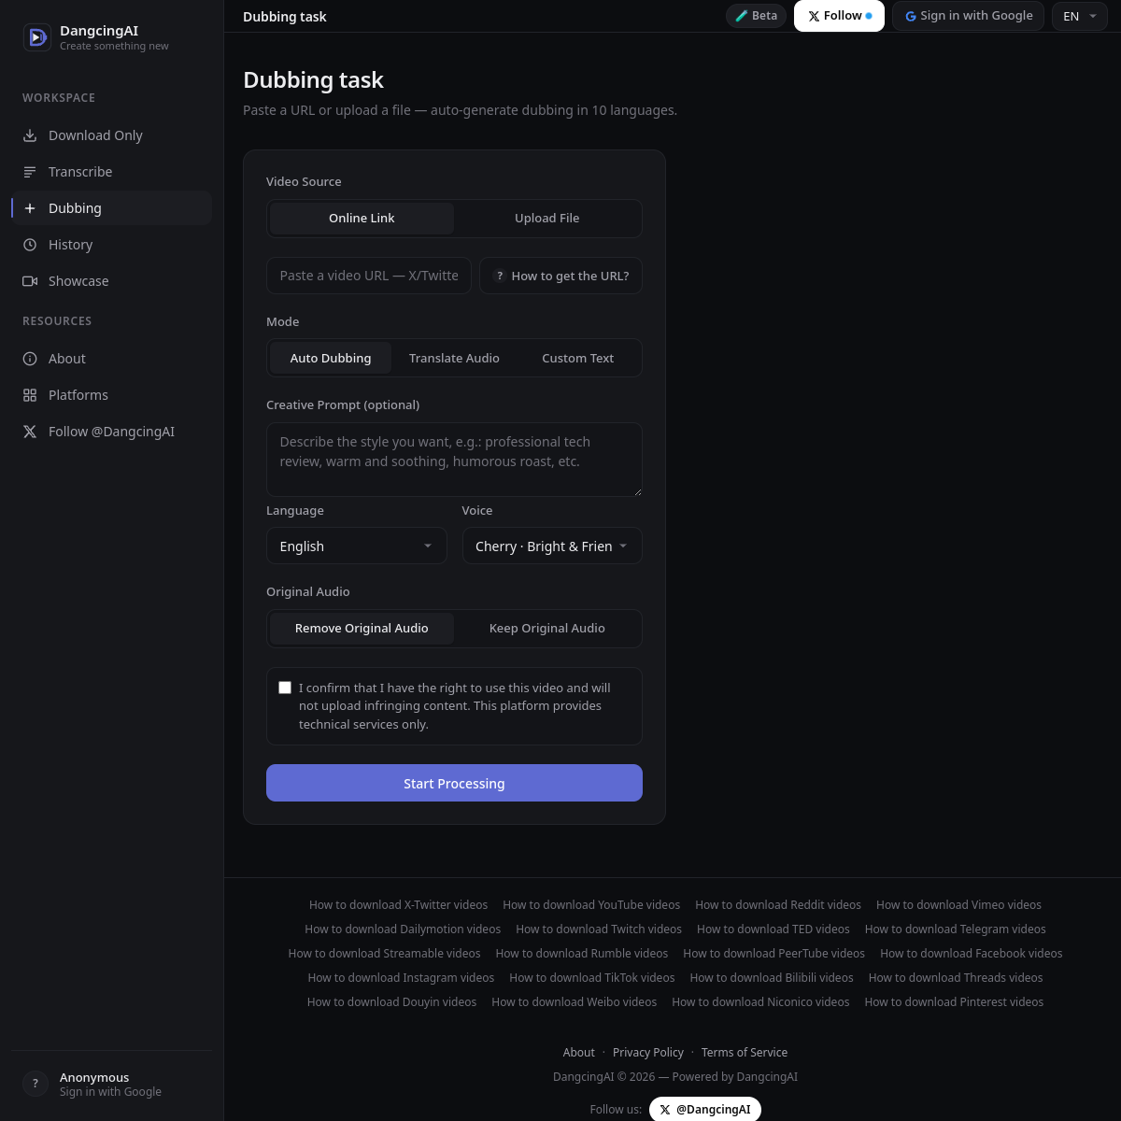Click the Platforms grid icon
The image size is (1121, 1121).
[30, 395]
